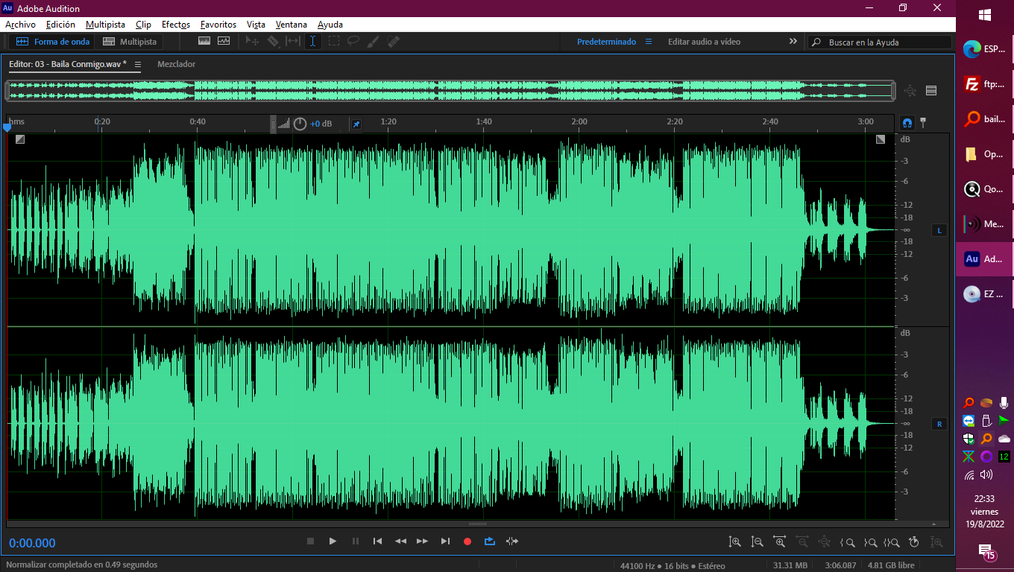Open the Archivo menu

(x=20, y=25)
